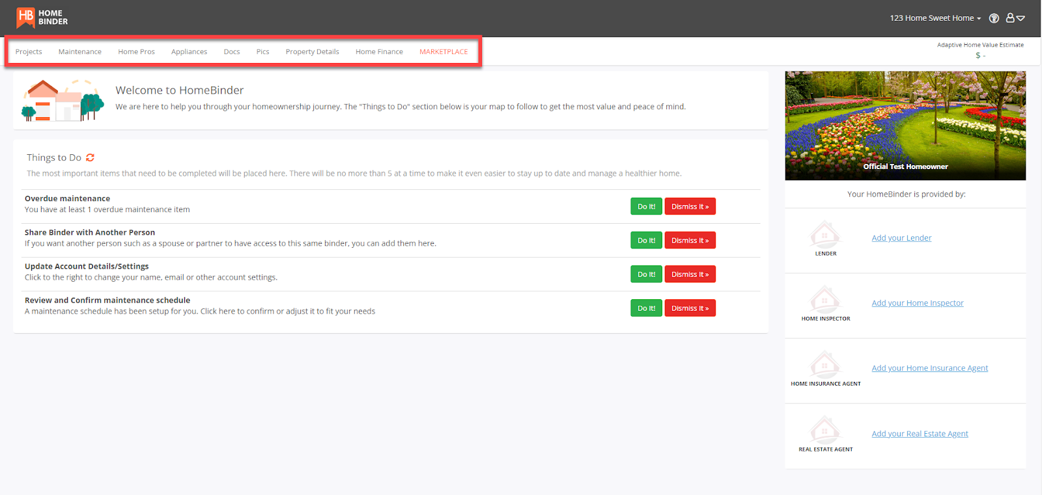Expand the 123 Home Sweet Home dropdown

(935, 18)
